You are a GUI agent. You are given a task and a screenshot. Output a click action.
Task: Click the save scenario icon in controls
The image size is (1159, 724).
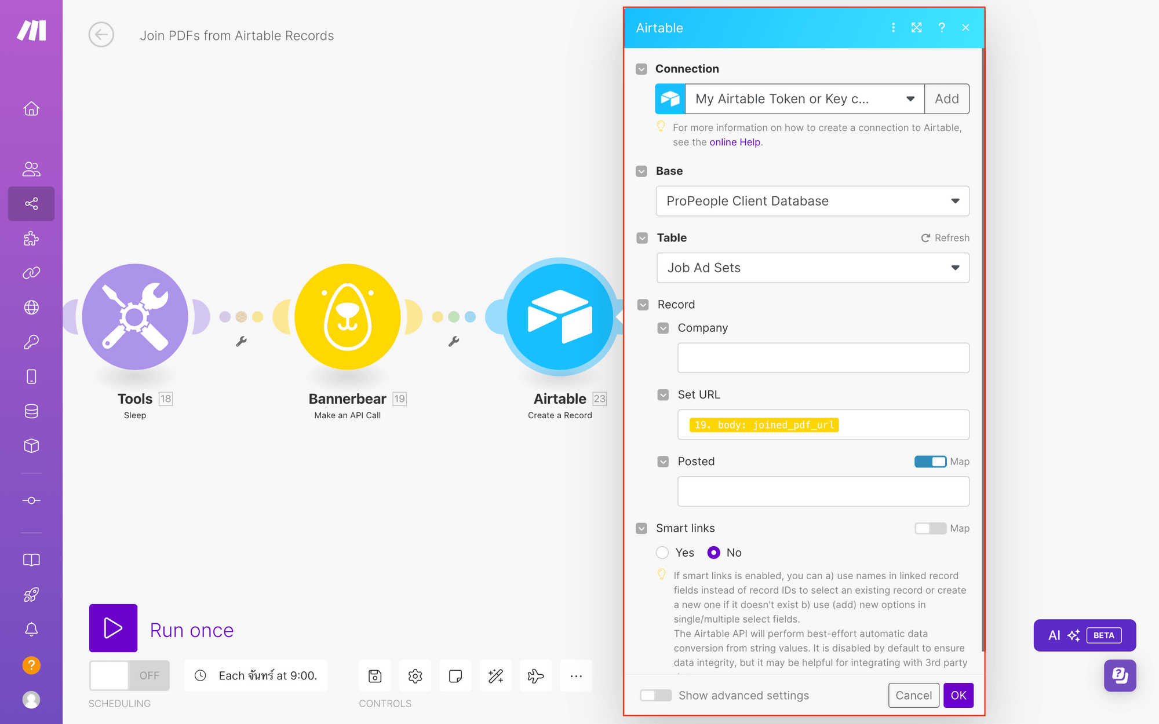click(374, 675)
